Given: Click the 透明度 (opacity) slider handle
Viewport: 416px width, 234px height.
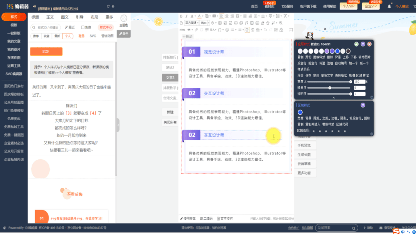Looking at the screenshot, I should [351, 94].
